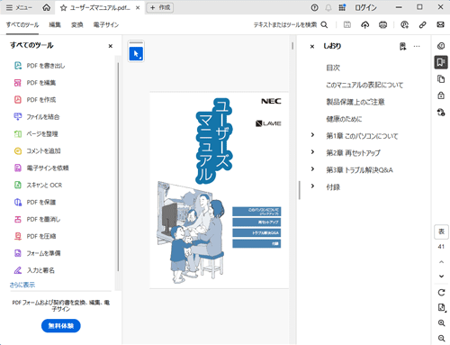
Task: Click the add bookmark icon
Action: click(x=402, y=46)
